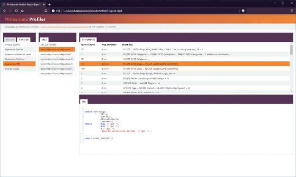Image resolution: width=296 pixels, height=177 pixels.
Task: Select the NHibernate Profiler Report Export browser tab
Action: point(24,4)
